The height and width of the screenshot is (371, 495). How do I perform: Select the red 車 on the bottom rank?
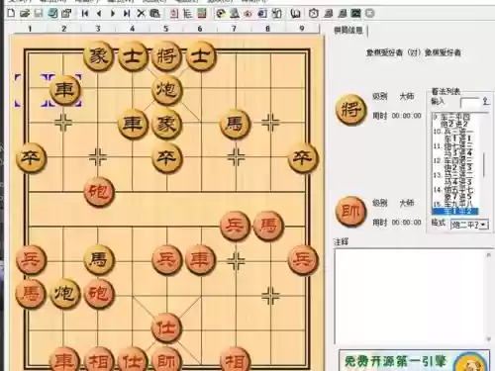point(64,360)
